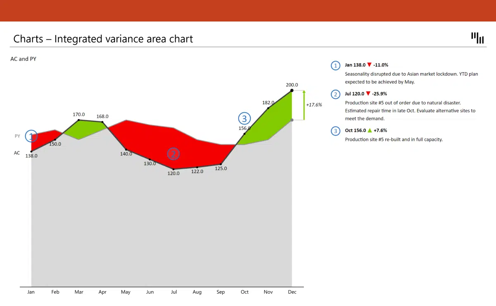This screenshot has height=306, width=496.
Task: Select the chart title text
Action: click(103, 38)
